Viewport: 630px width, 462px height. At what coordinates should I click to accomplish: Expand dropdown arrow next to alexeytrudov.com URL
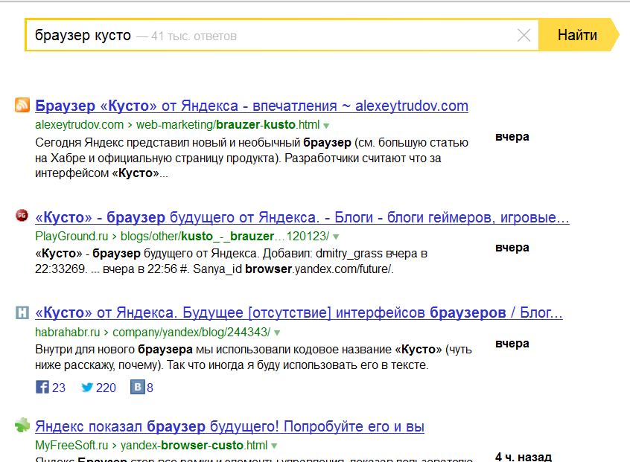(326, 125)
